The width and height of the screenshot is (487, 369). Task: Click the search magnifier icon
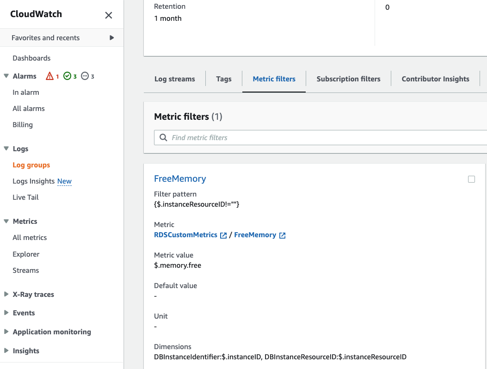coord(163,138)
